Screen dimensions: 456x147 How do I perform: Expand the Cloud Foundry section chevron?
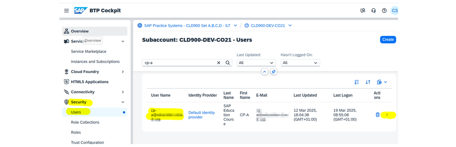point(123,72)
